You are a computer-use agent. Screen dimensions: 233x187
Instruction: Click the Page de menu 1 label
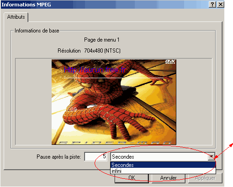coord(102,40)
